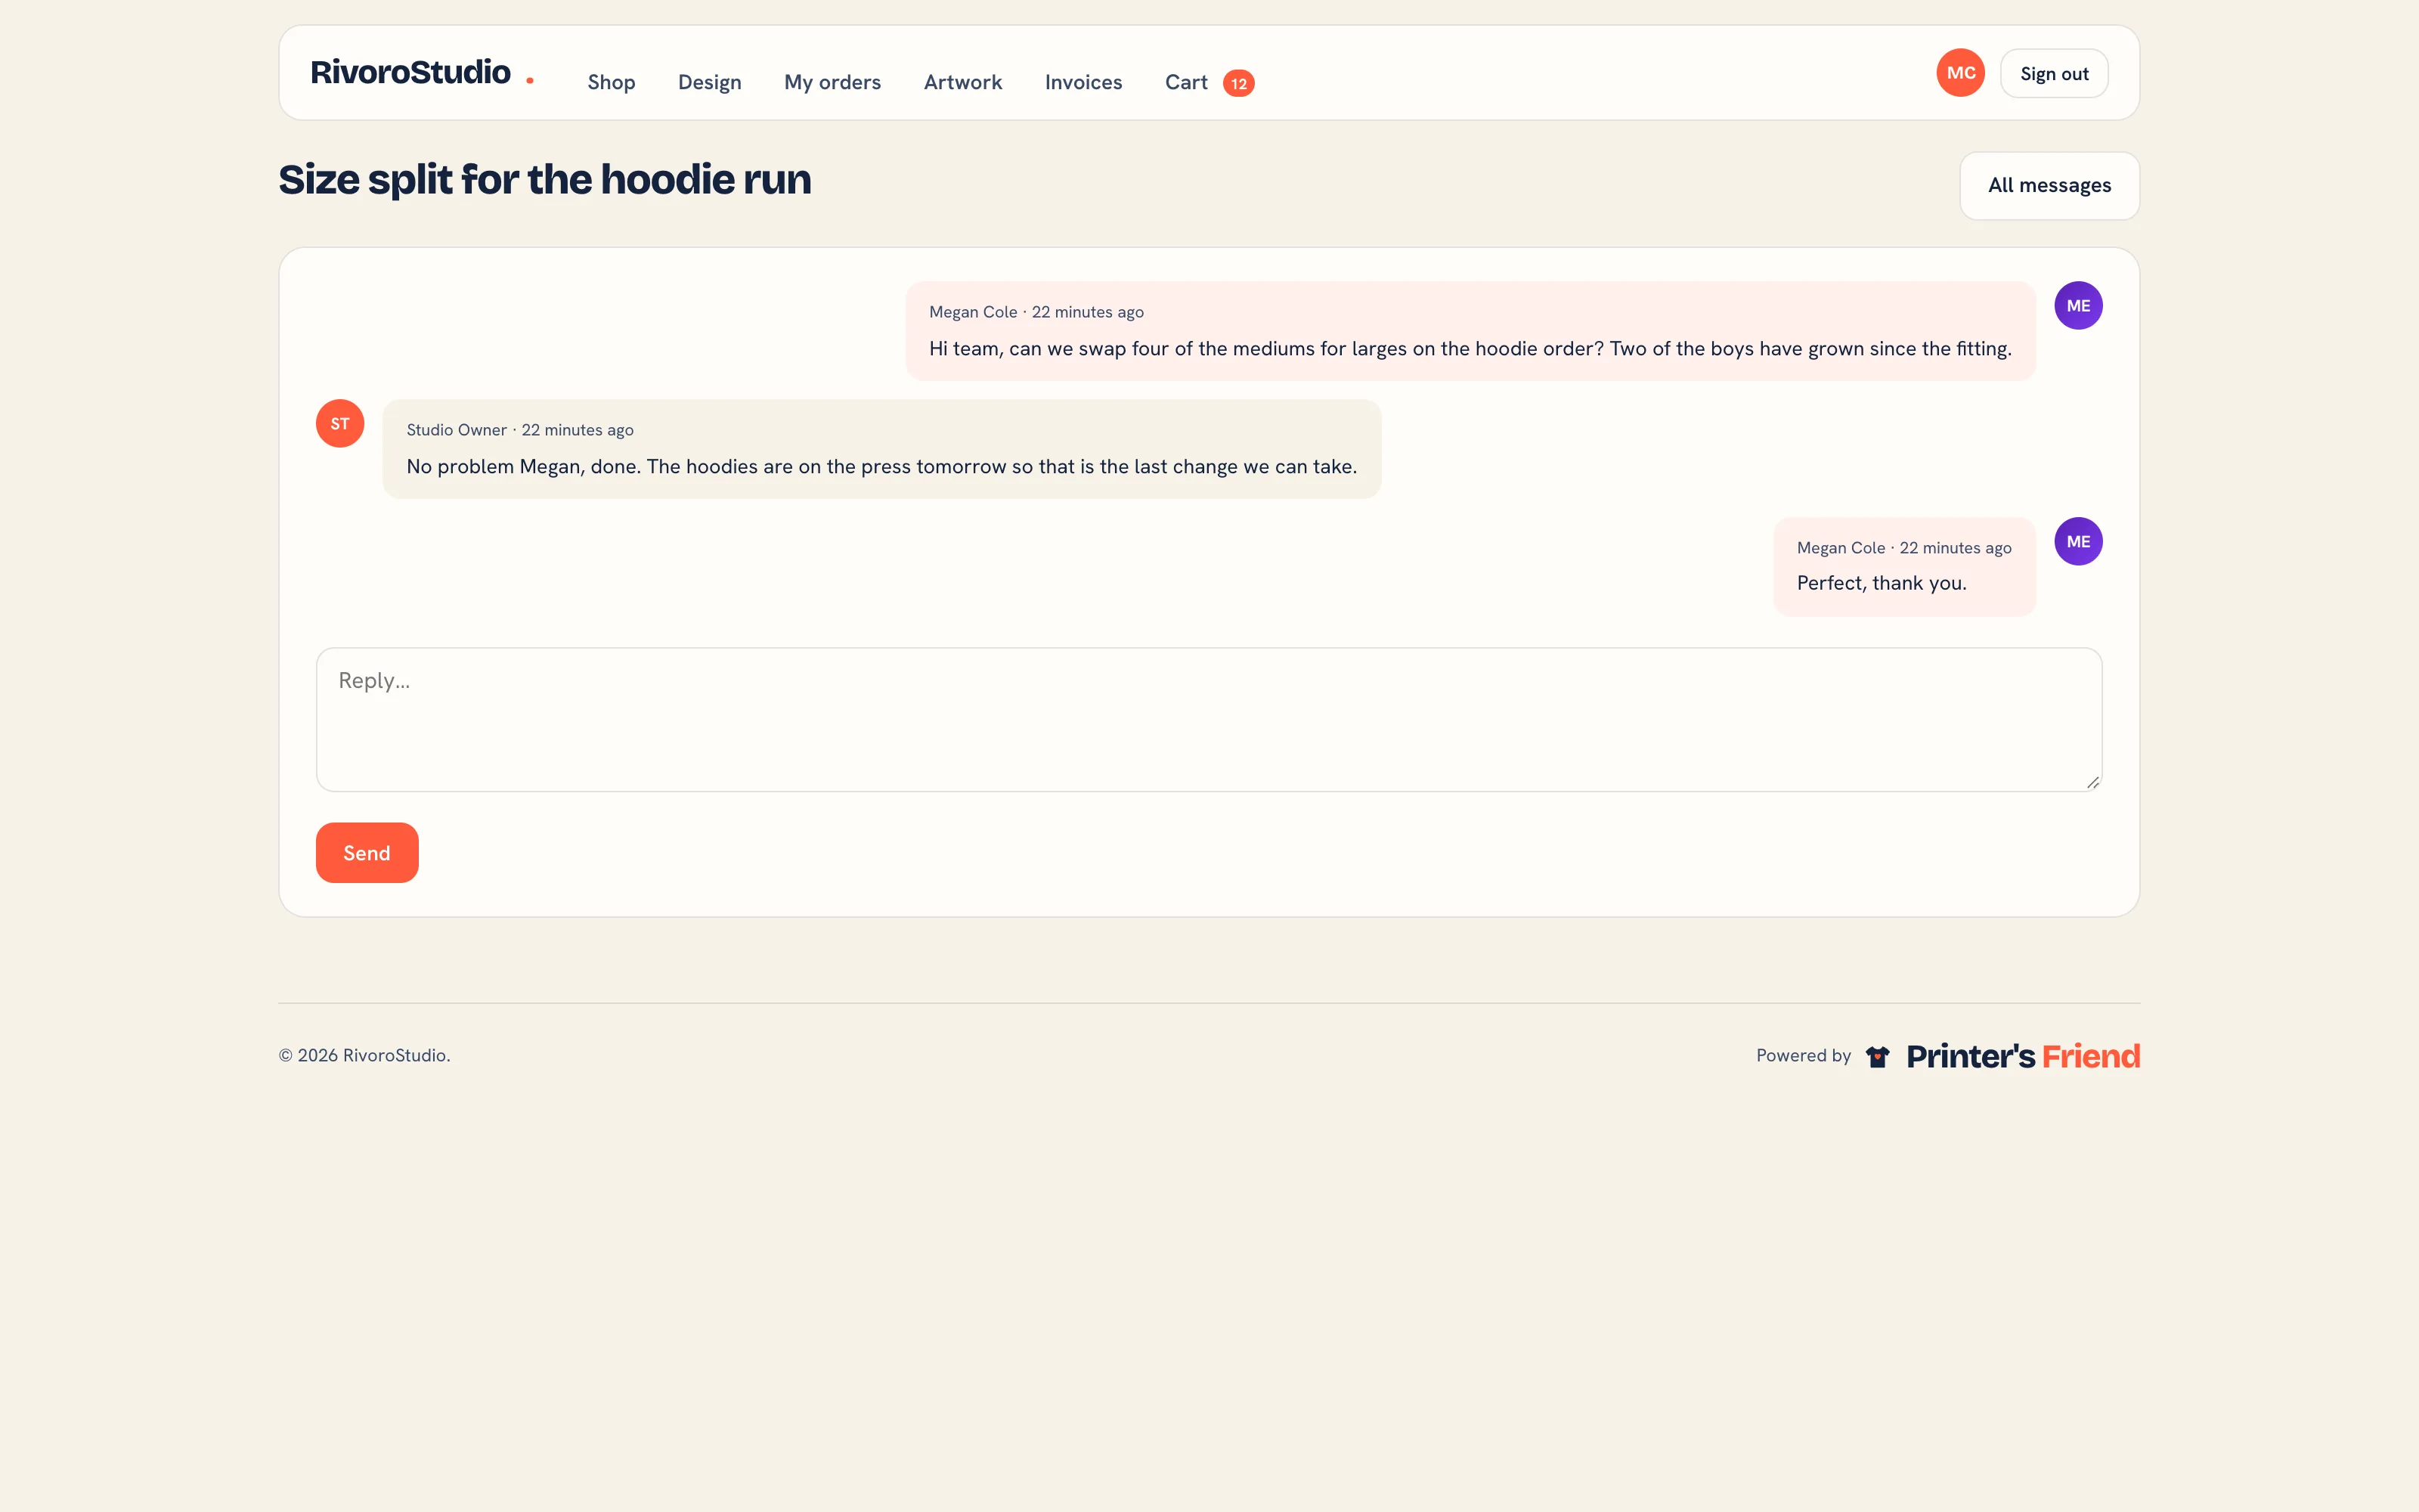Click the MC user avatar in header
Image resolution: width=2419 pixels, height=1512 pixels.
pos(1960,73)
